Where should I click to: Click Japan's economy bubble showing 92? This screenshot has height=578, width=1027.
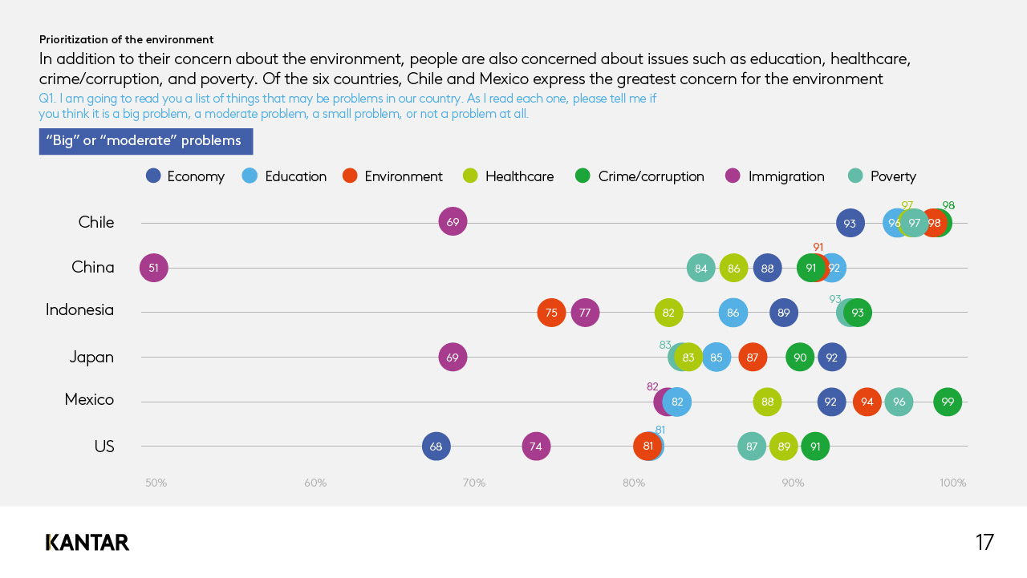[x=831, y=358]
